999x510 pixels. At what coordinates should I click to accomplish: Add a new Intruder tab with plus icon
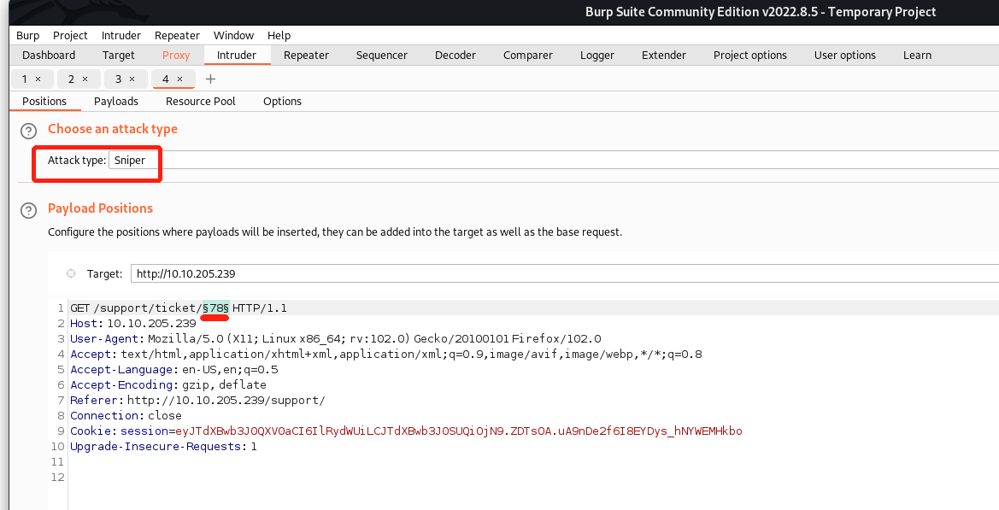[x=211, y=79]
